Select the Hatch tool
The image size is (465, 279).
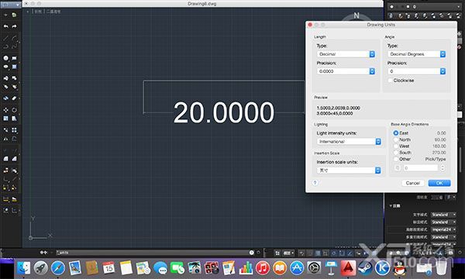pos(14,67)
